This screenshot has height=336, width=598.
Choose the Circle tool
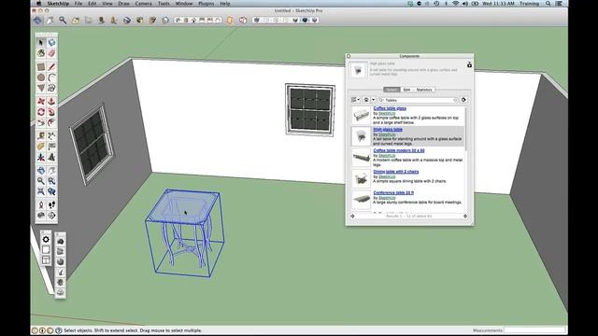(41, 77)
